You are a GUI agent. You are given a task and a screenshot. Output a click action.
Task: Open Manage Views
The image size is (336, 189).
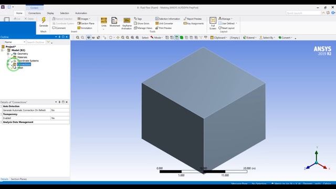point(143,28)
